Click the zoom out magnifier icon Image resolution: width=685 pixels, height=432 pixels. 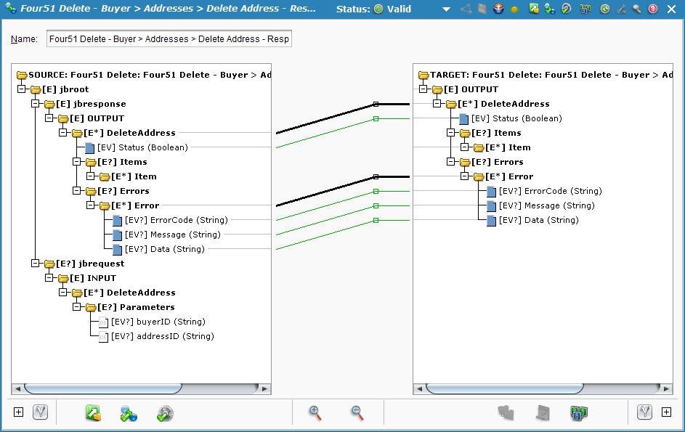coord(357,412)
